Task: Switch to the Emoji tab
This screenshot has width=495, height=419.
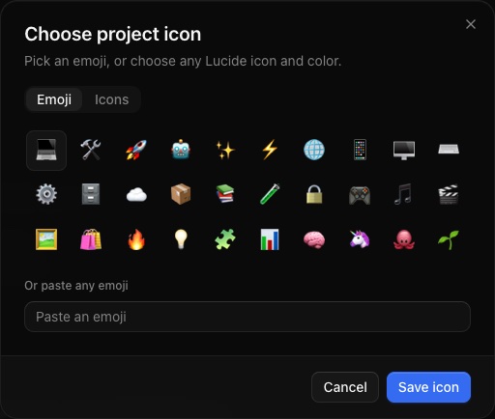Action: pyautogui.click(x=54, y=99)
